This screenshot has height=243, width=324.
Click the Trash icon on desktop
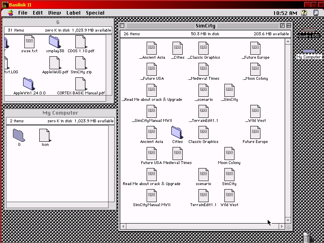coord(307,237)
